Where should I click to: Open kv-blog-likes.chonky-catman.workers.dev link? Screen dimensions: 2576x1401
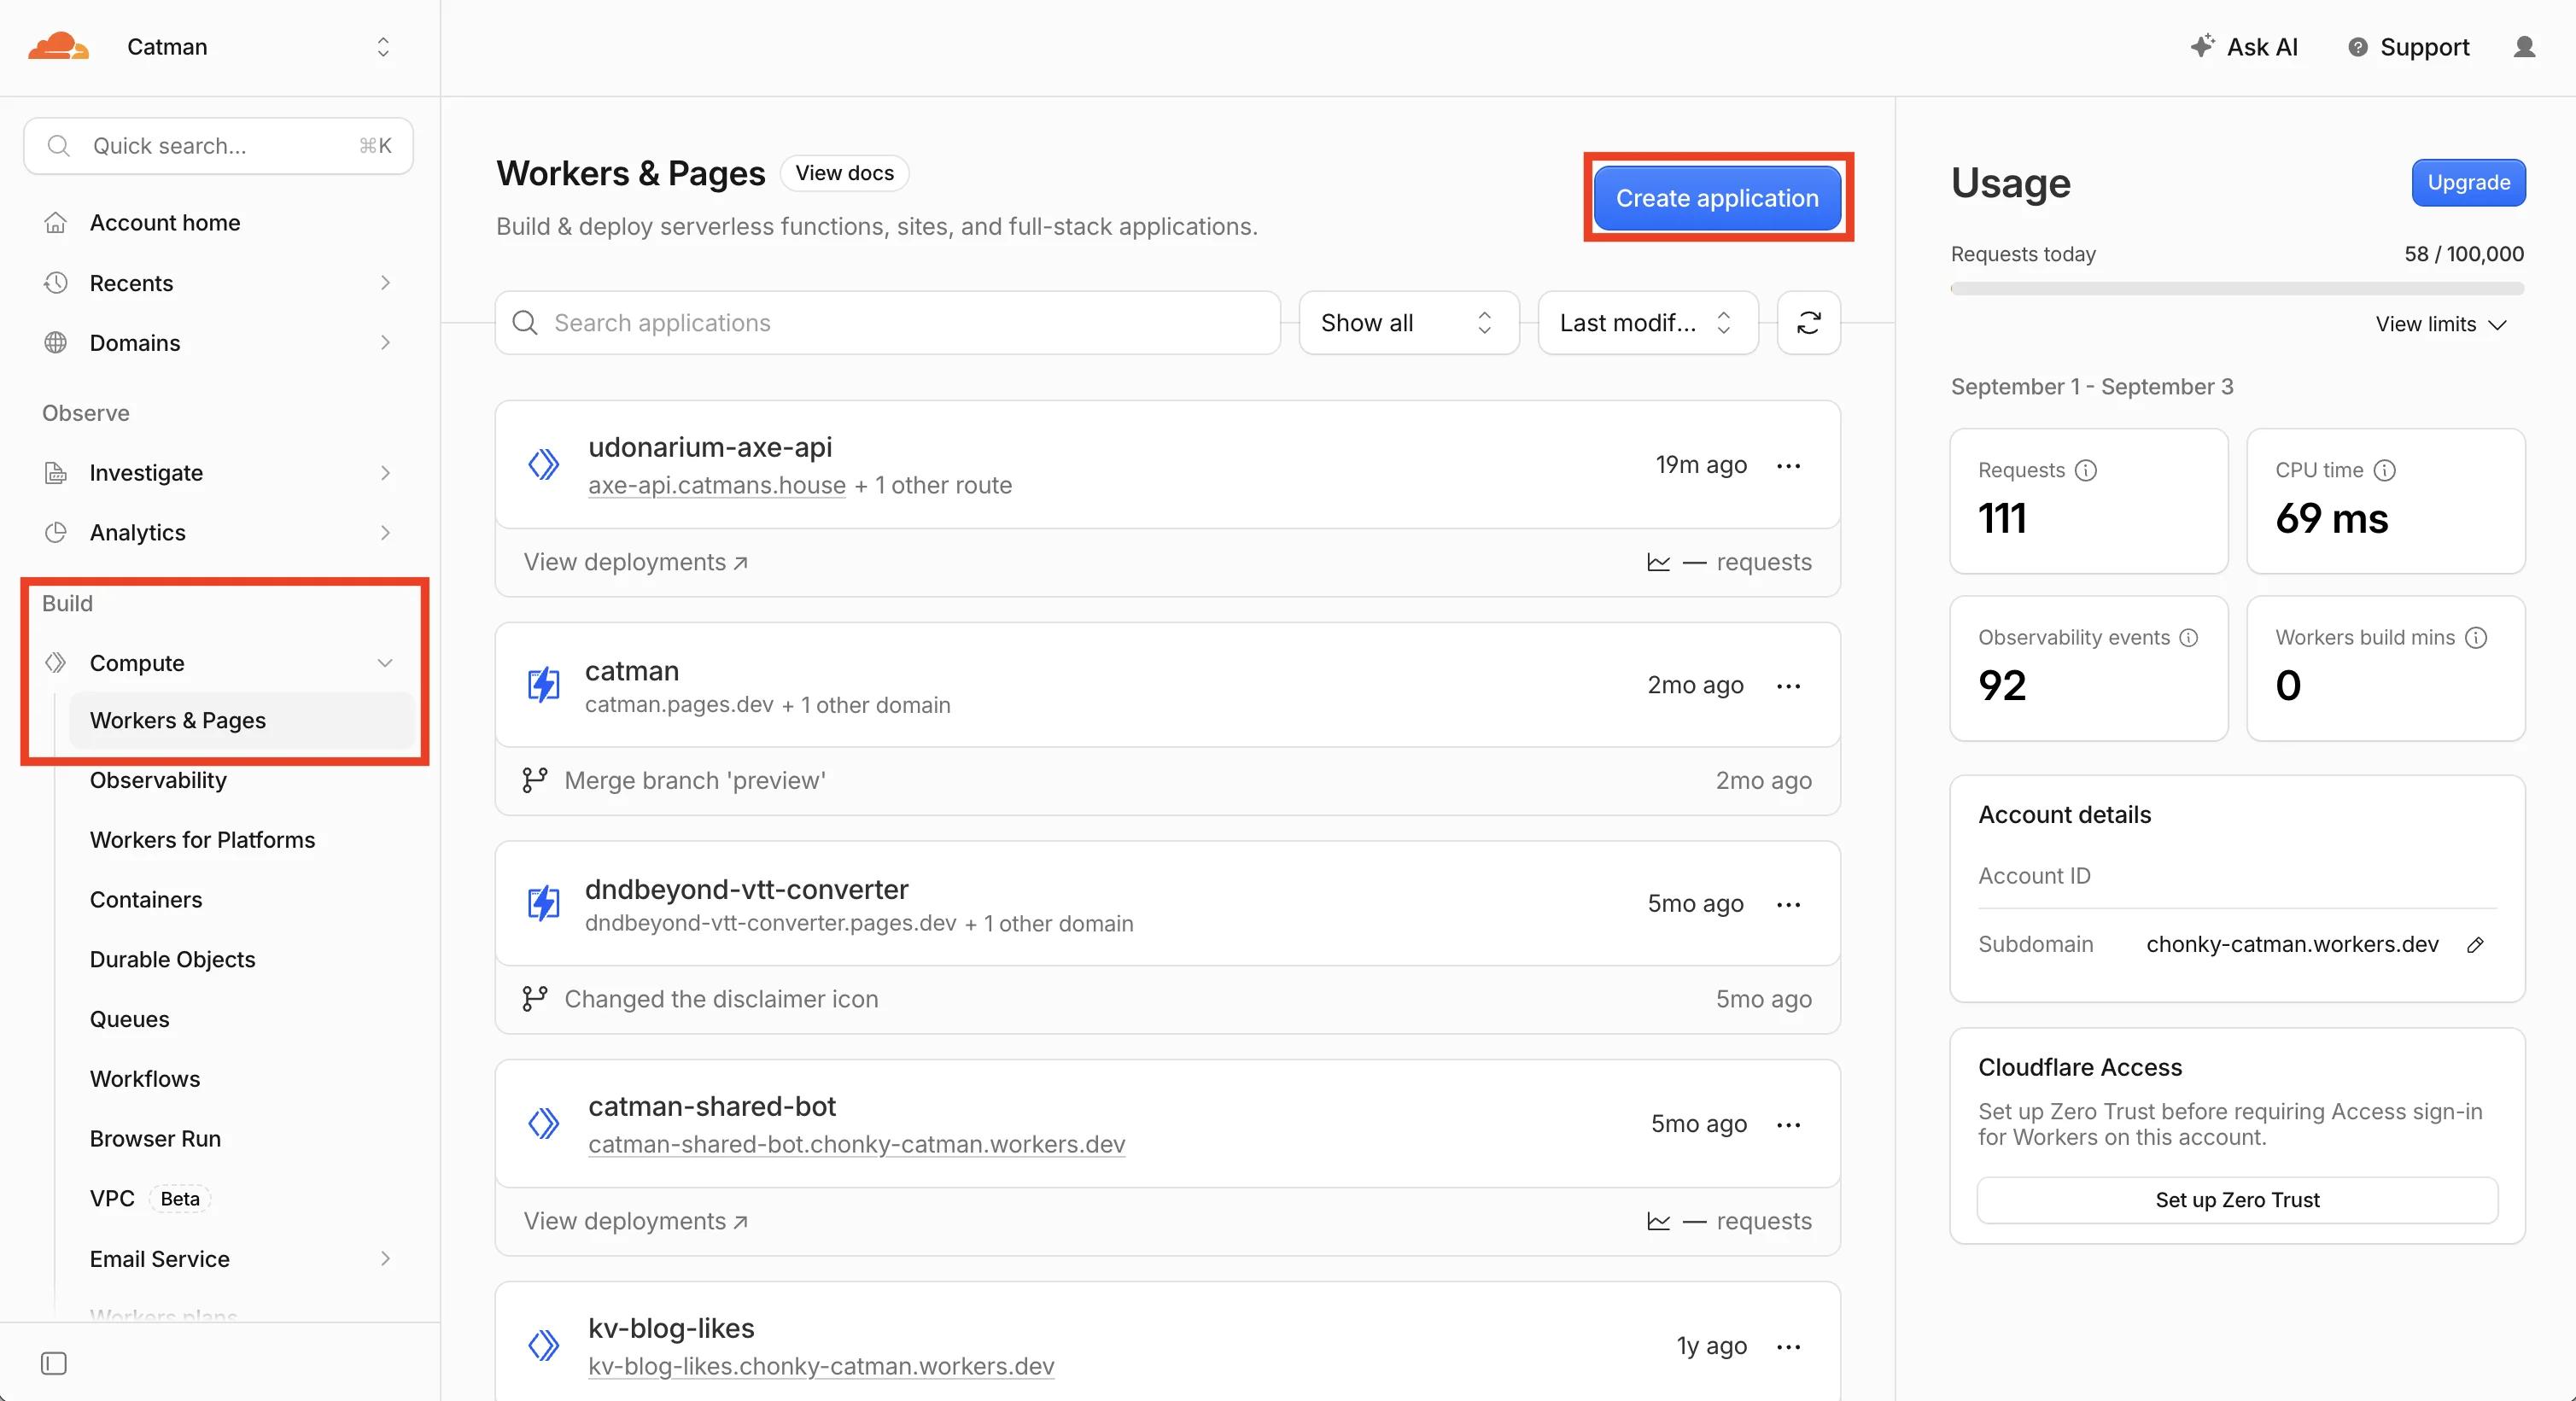pos(821,1366)
